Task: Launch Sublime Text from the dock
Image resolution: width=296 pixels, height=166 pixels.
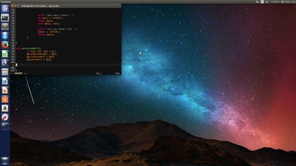Action: click(x=5, y=27)
